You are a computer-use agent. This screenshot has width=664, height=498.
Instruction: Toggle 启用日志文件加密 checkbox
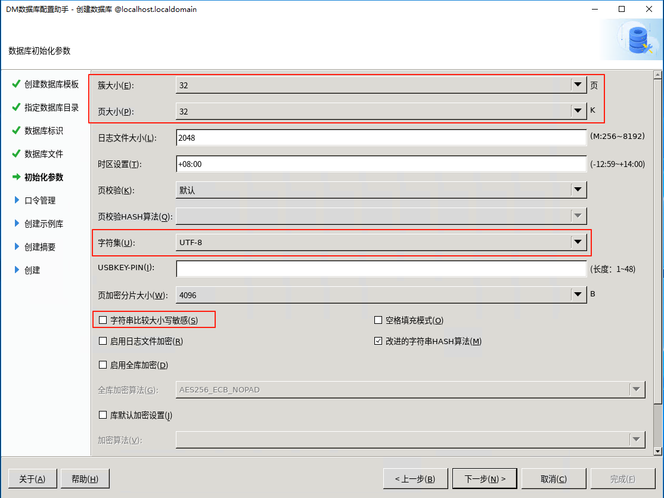pyautogui.click(x=103, y=341)
